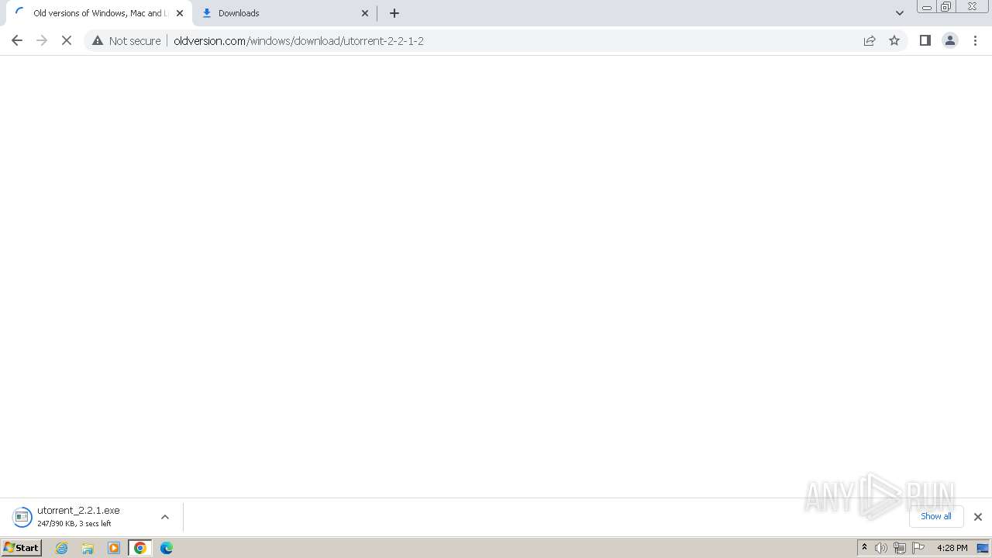Stop loading the page

pos(67,40)
